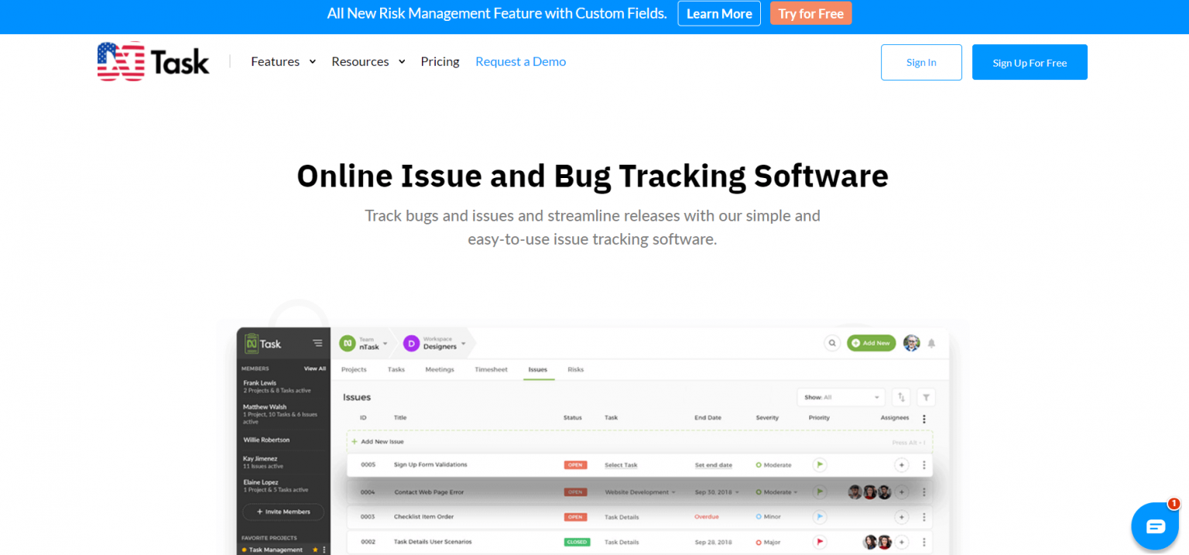Switch to the Risks tab
Screen dimensions: 1189x555
tap(576, 369)
